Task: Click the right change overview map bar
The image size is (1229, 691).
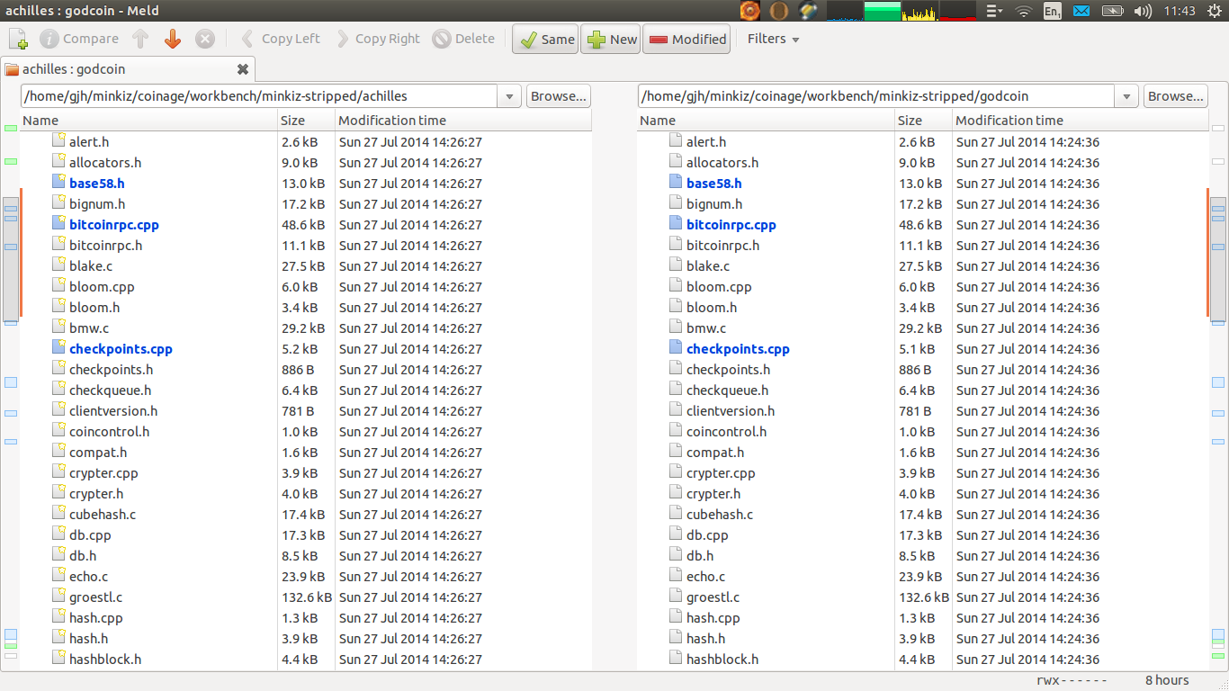Action: (x=1218, y=391)
